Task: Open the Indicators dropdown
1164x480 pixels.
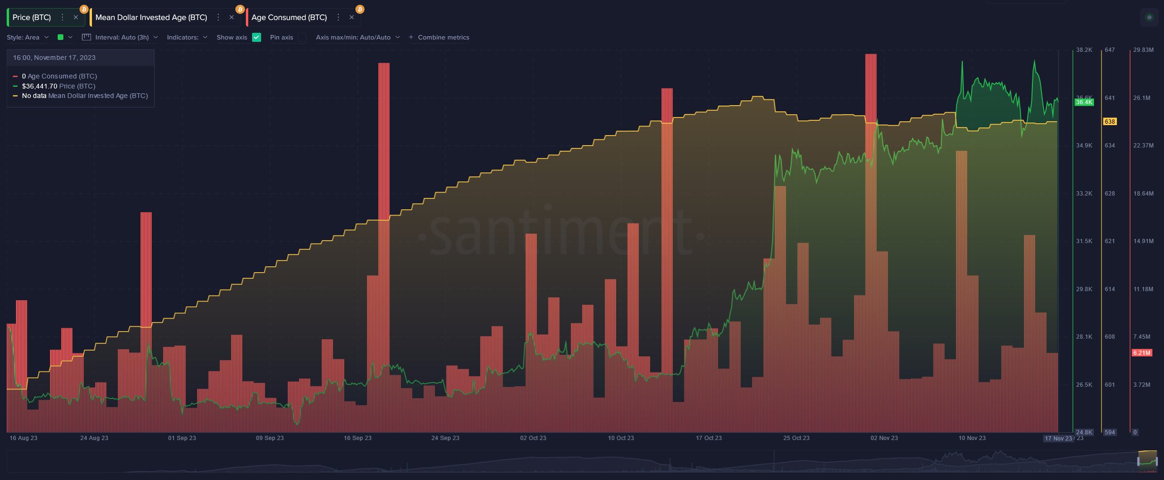Action: point(187,37)
